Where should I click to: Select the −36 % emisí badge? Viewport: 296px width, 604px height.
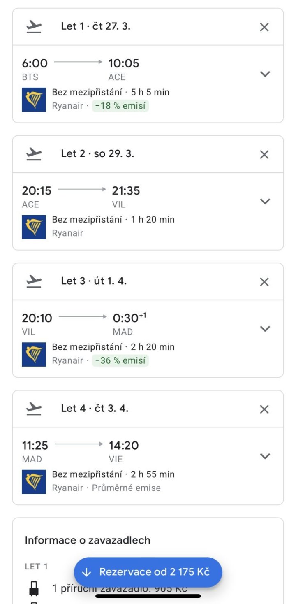click(x=120, y=360)
